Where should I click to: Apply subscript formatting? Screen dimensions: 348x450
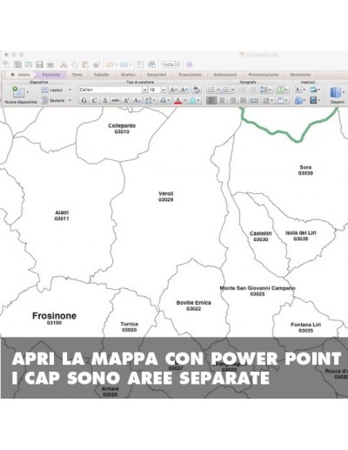(x=137, y=100)
